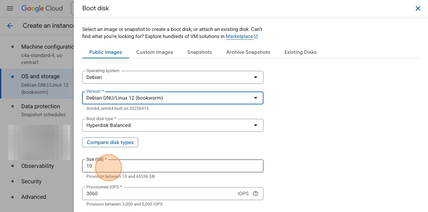Open the Boot disk type dropdown
Viewport: 428px width, 212px height.
pos(173,125)
